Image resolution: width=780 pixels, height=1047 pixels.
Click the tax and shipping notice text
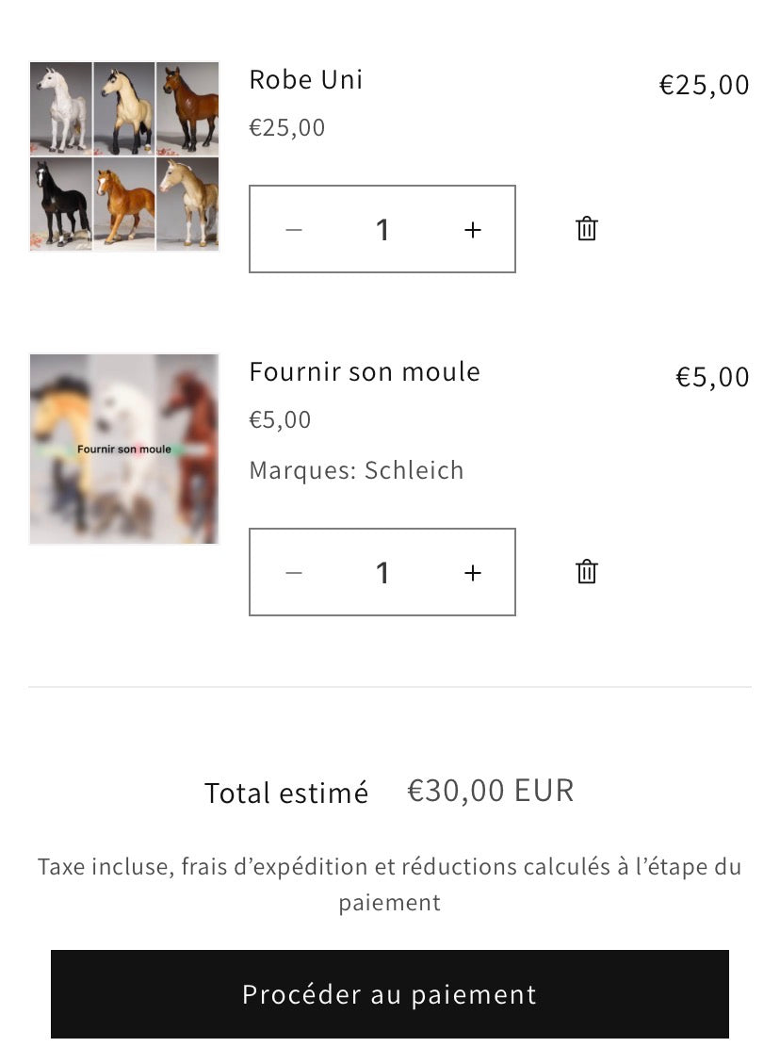coord(390,884)
